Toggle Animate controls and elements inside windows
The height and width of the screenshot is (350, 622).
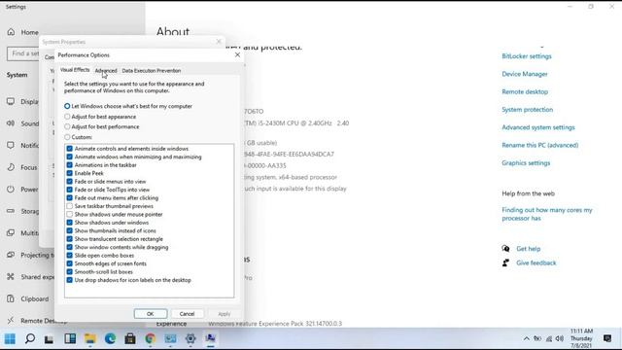(70, 149)
